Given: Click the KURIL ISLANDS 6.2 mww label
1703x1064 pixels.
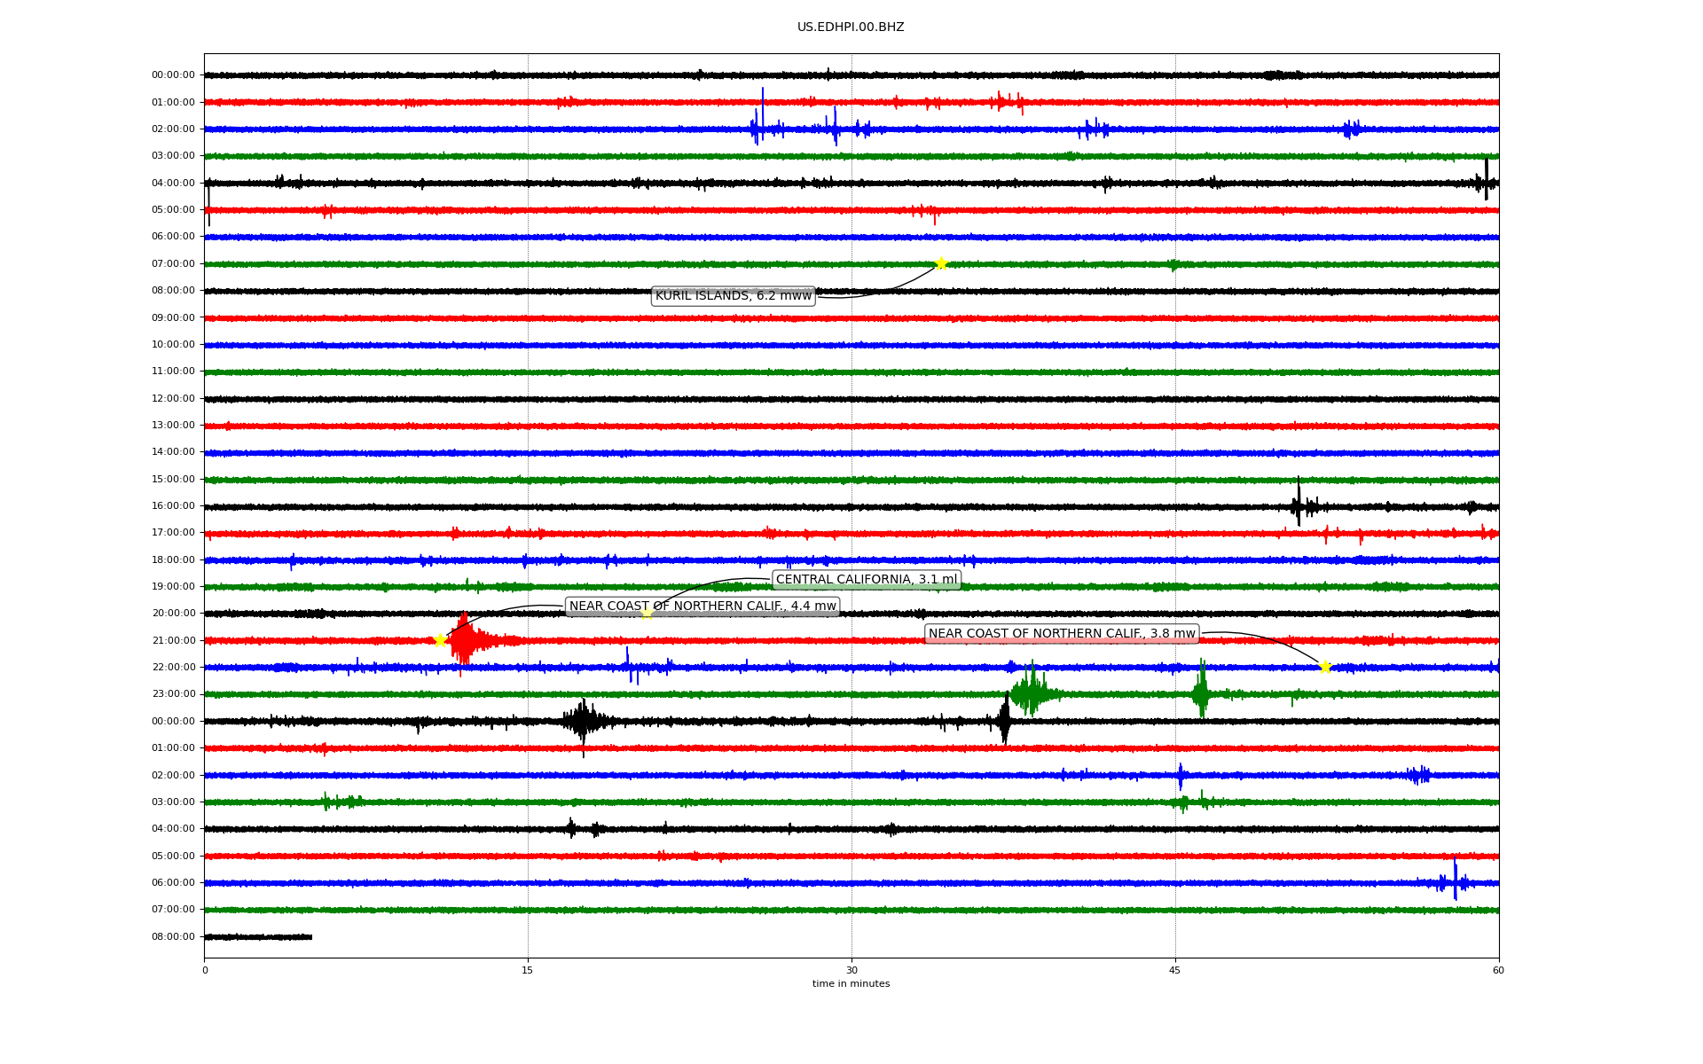Looking at the screenshot, I should tap(734, 296).
